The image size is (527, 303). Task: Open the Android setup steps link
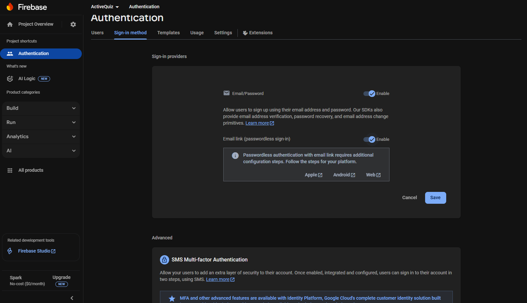click(344, 175)
